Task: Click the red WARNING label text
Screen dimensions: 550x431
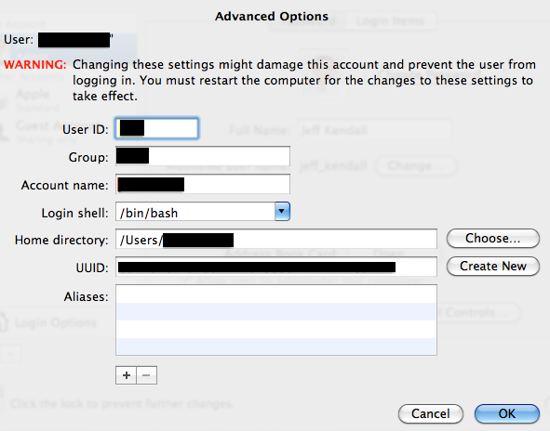Action: point(34,65)
